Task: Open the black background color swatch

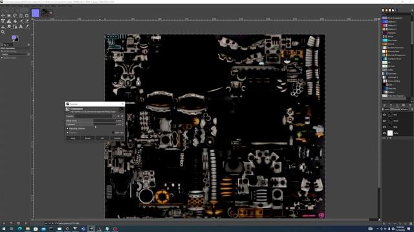Action: 17,40
